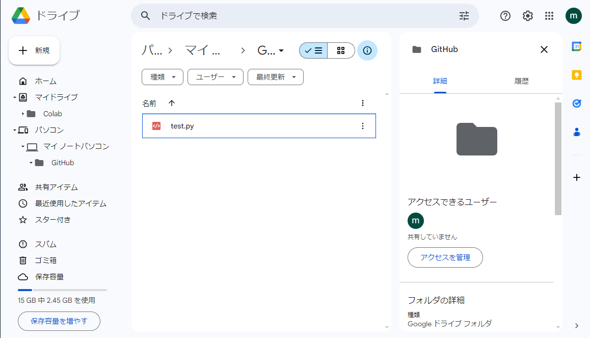The image size is (590, 338).
Task: Click the 15 GB 中 2.45 GB を使用 text
Action: [x=57, y=301]
